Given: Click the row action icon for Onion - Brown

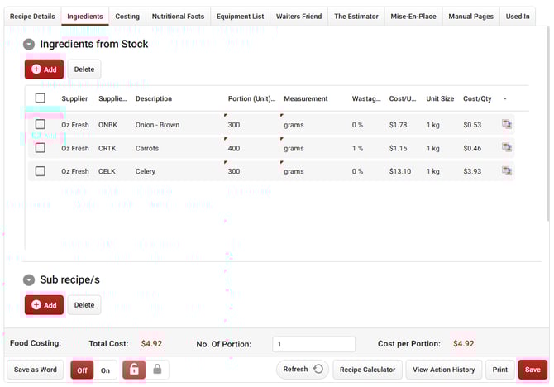Looking at the screenshot, I should 507,125.
